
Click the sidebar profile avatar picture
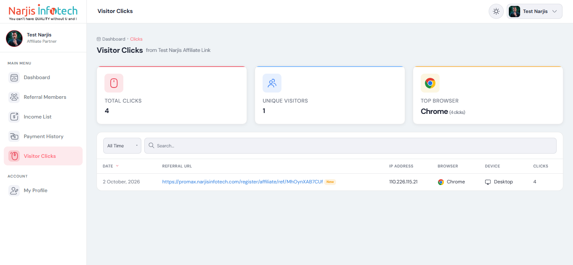tap(14, 38)
